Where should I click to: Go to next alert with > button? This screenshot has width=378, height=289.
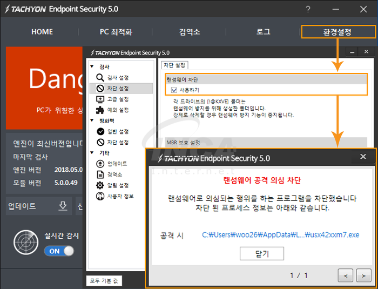pyautogui.click(x=363, y=275)
